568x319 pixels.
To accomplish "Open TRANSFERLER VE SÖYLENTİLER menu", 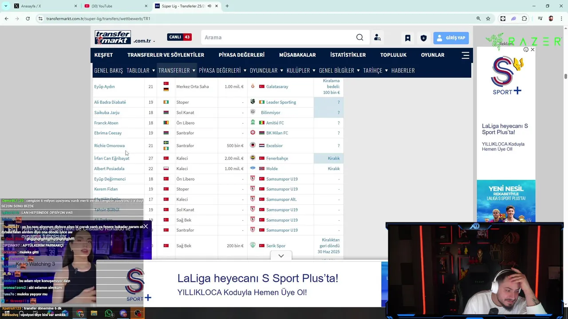I will [x=166, y=55].
